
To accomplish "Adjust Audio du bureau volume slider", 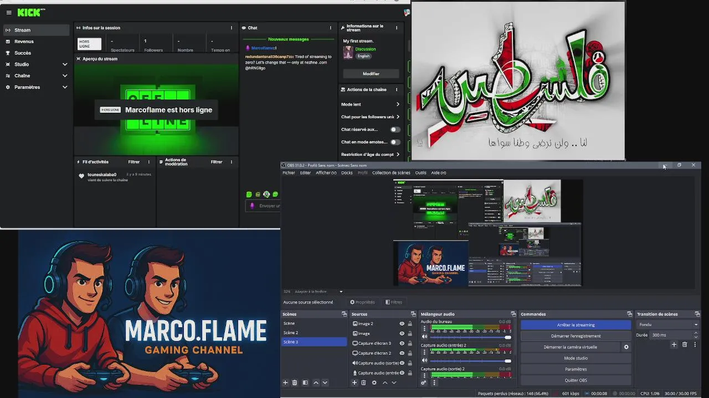I will coord(470,337).
